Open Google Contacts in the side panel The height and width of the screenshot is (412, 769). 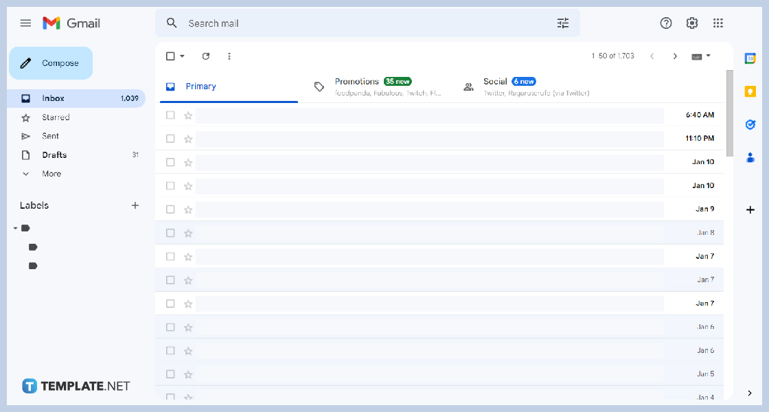[750, 158]
